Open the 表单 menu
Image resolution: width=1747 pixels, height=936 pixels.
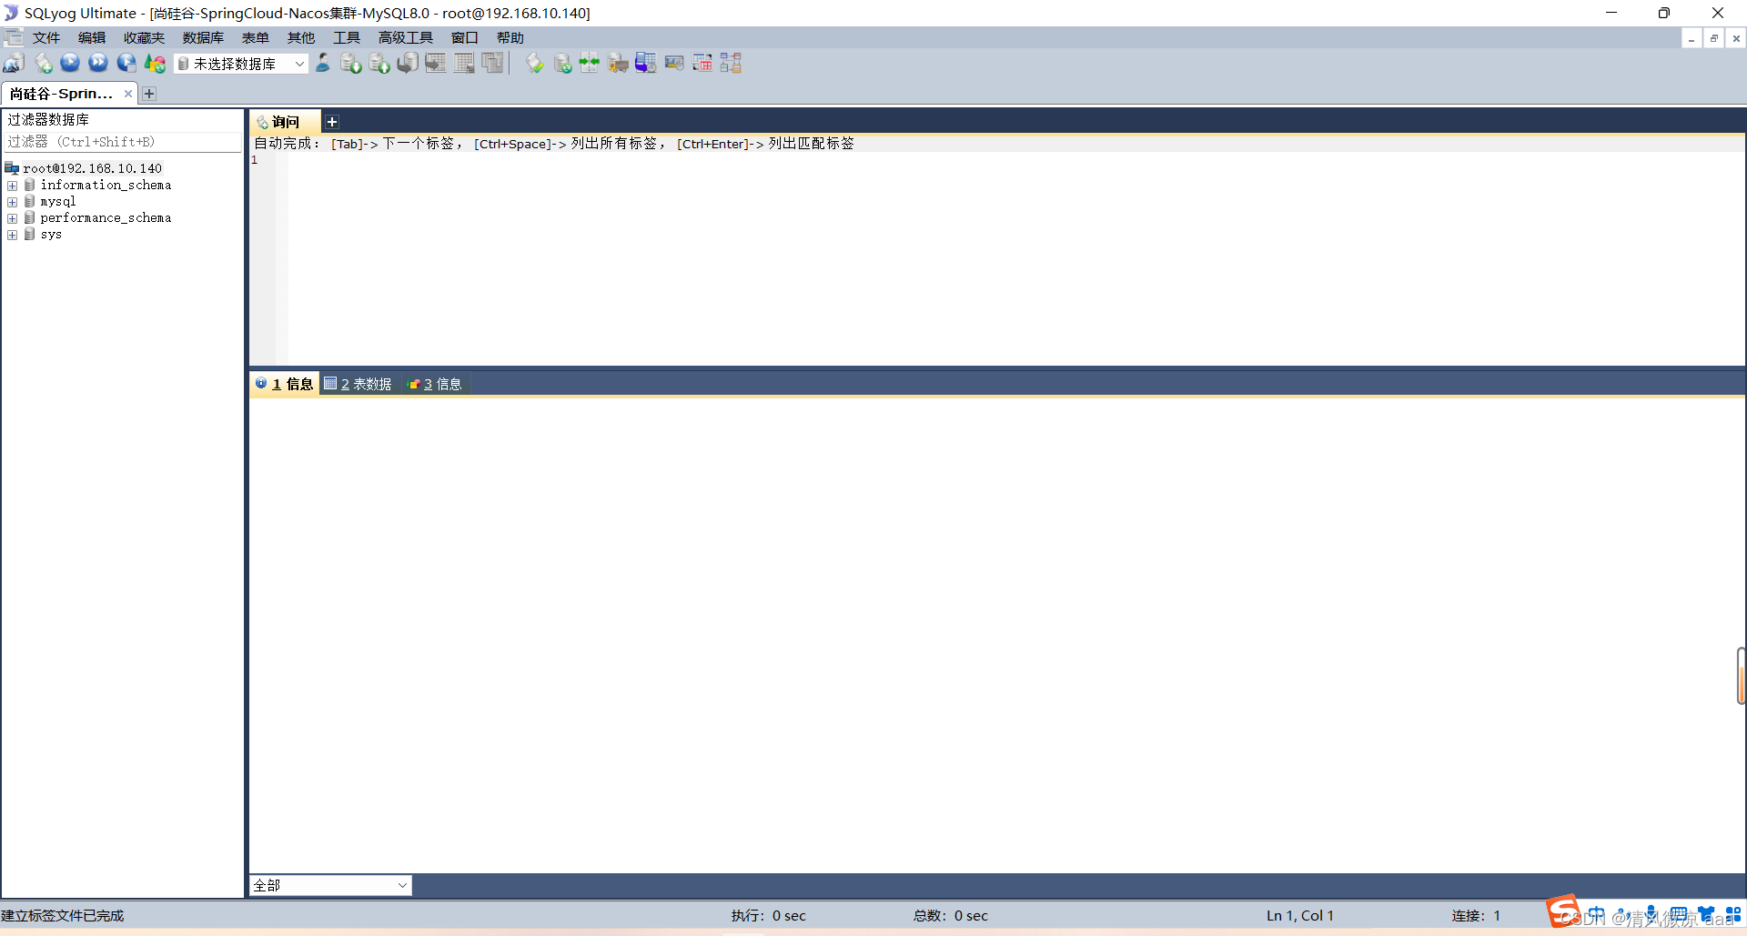[256, 37]
